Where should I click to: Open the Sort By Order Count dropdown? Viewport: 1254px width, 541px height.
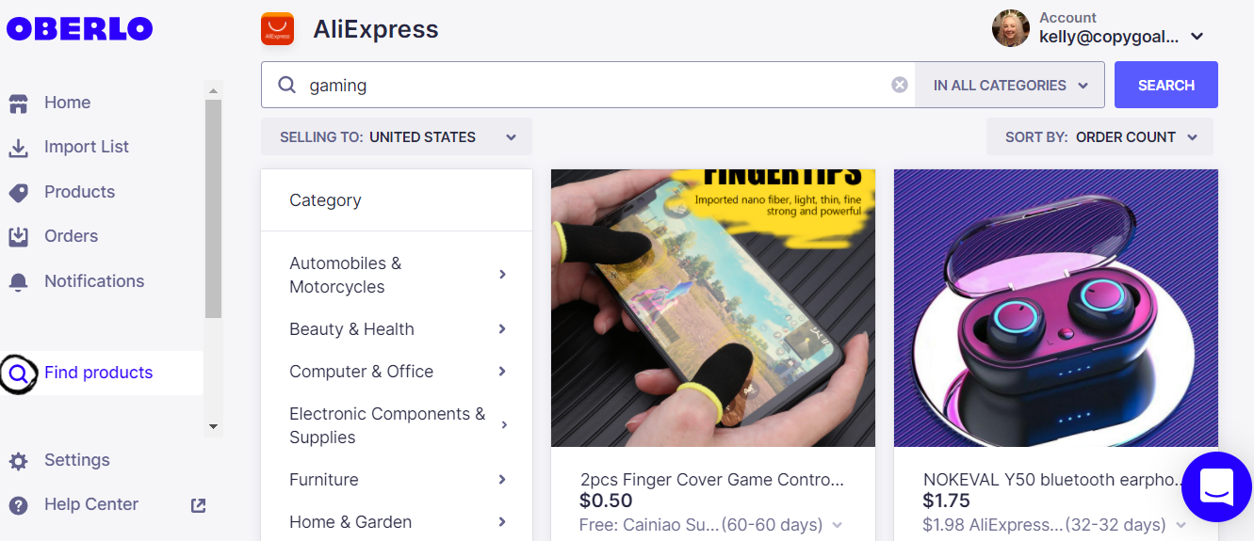pyautogui.click(x=1099, y=136)
